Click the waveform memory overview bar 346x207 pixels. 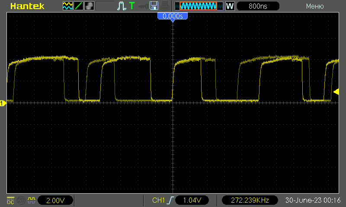pyautogui.click(x=199, y=6)
